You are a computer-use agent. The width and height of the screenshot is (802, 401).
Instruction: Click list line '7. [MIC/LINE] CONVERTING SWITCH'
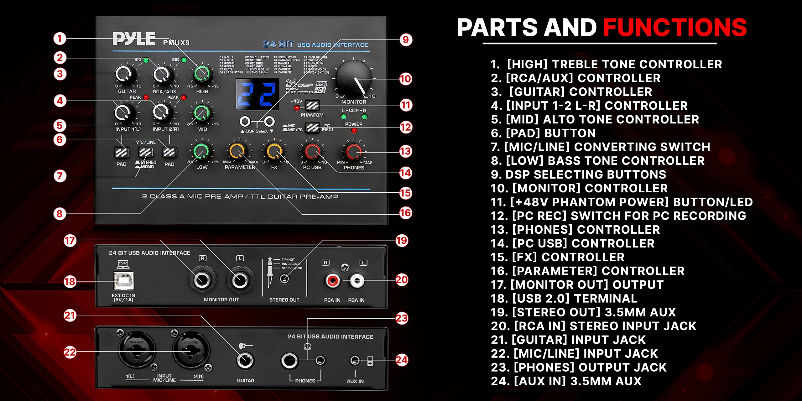coord(600,147)
